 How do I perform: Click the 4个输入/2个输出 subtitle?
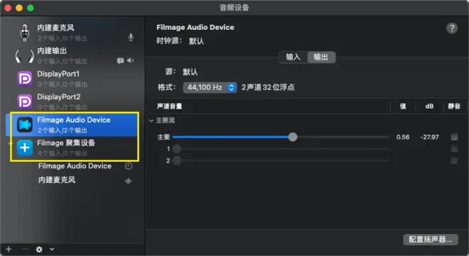[63, 153]
